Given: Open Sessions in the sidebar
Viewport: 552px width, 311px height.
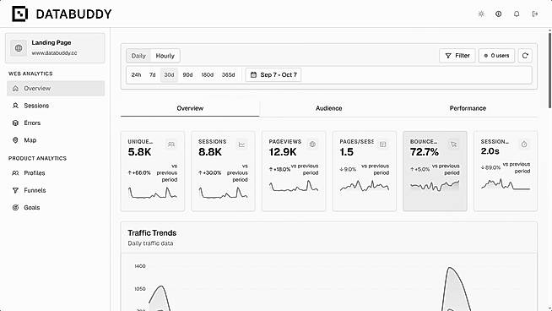Looking at the screenshot, I should click(x=56, y=106).
